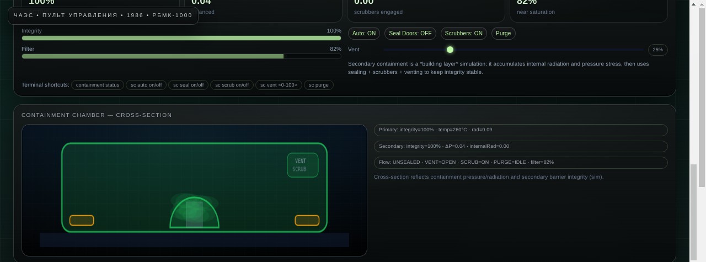Select the Primary integrity status line

(521, 130)
